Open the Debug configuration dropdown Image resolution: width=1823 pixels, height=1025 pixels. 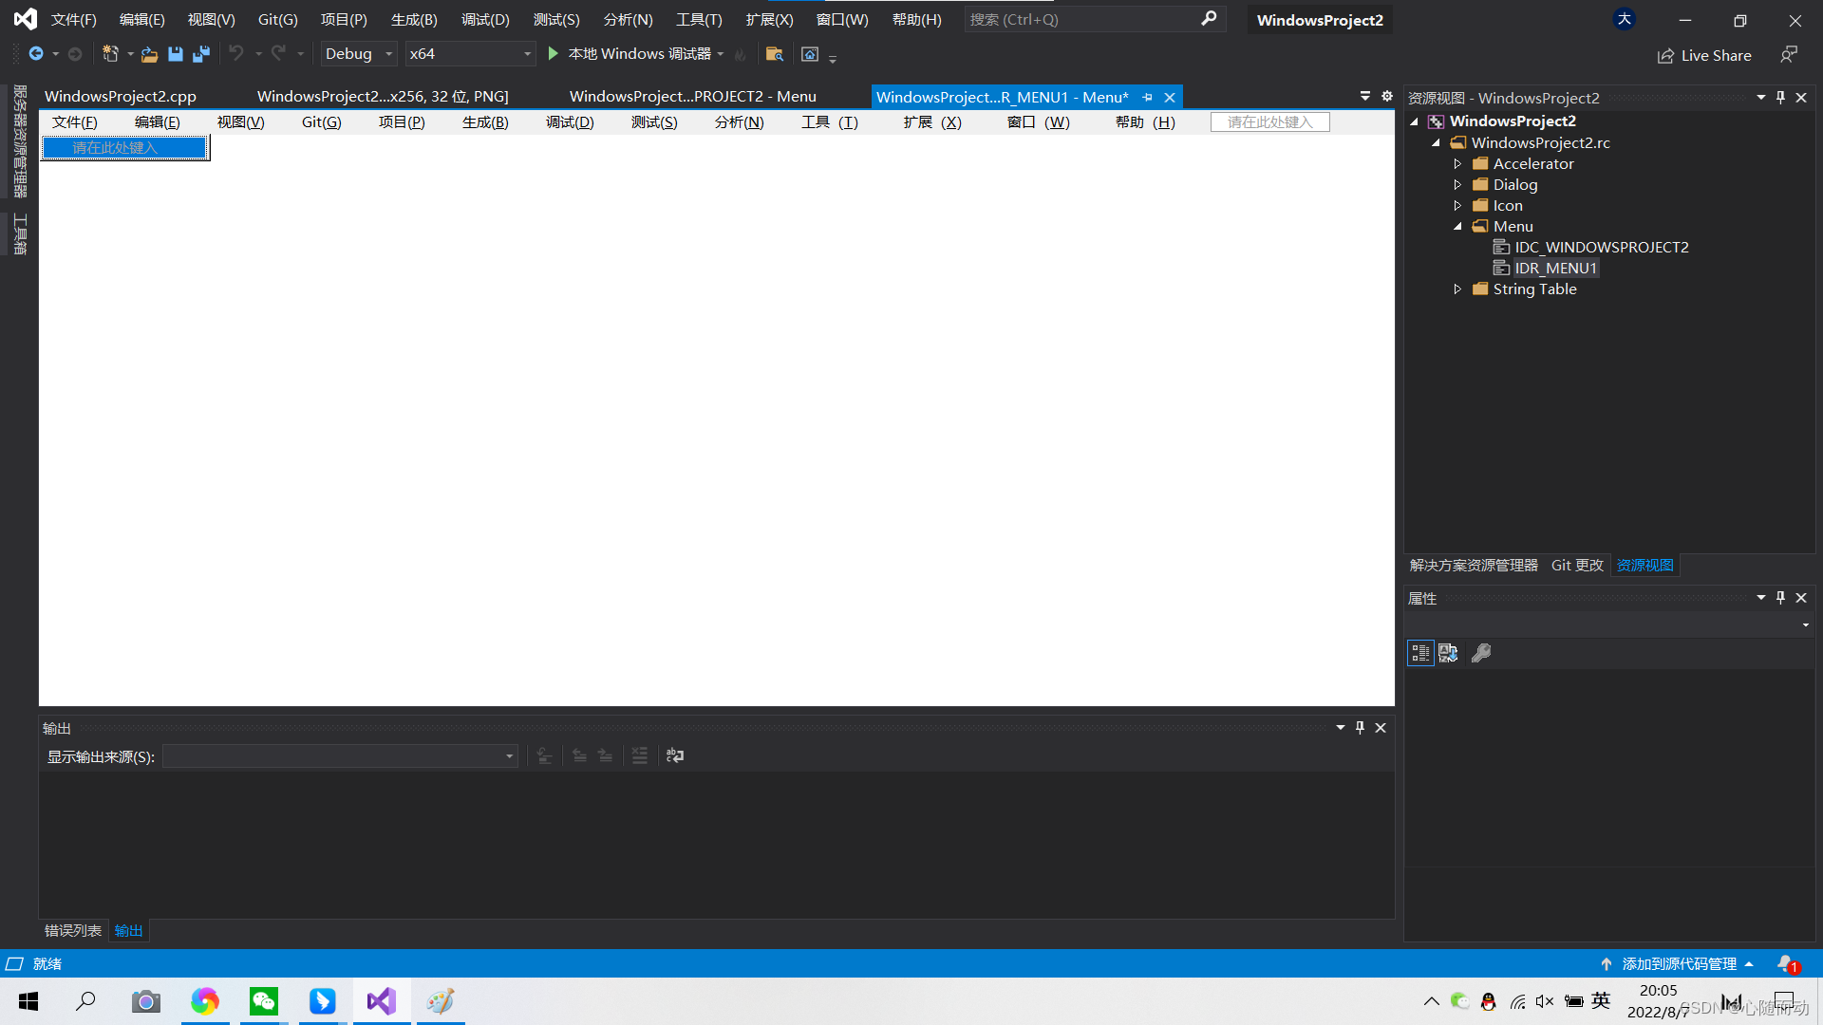(x=358, y=54)
